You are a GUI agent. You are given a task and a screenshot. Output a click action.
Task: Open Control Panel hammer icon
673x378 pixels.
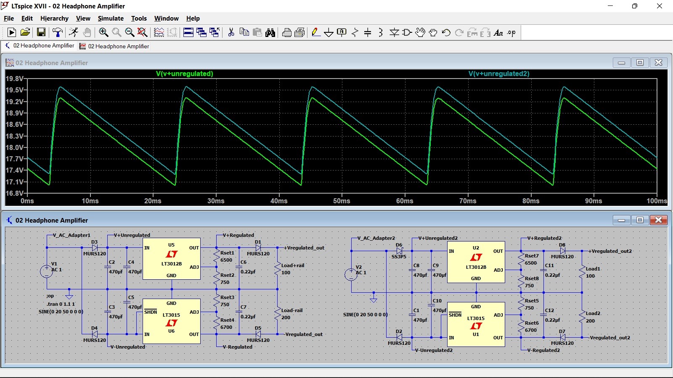pos(58,32)
